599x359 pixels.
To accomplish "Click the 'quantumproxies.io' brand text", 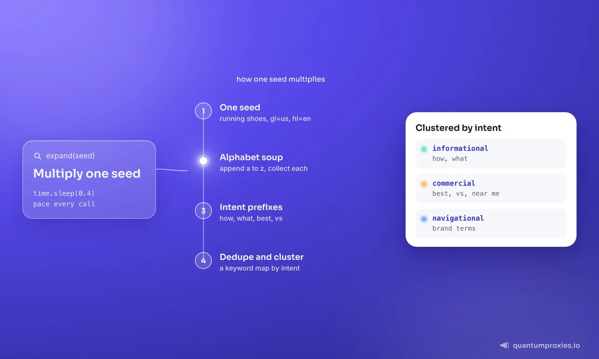I will tap(547, 345).
